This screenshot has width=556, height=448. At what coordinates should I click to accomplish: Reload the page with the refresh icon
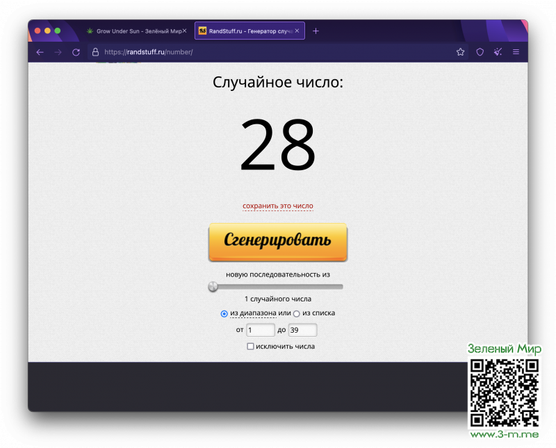point(76,52)
